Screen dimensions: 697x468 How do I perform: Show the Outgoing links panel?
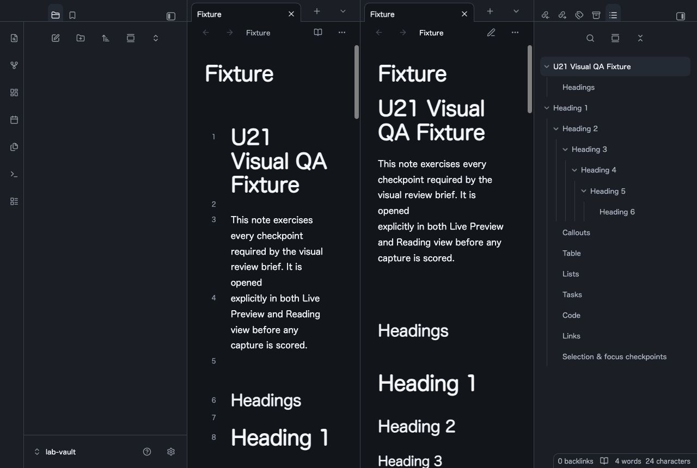pos(563,15)
